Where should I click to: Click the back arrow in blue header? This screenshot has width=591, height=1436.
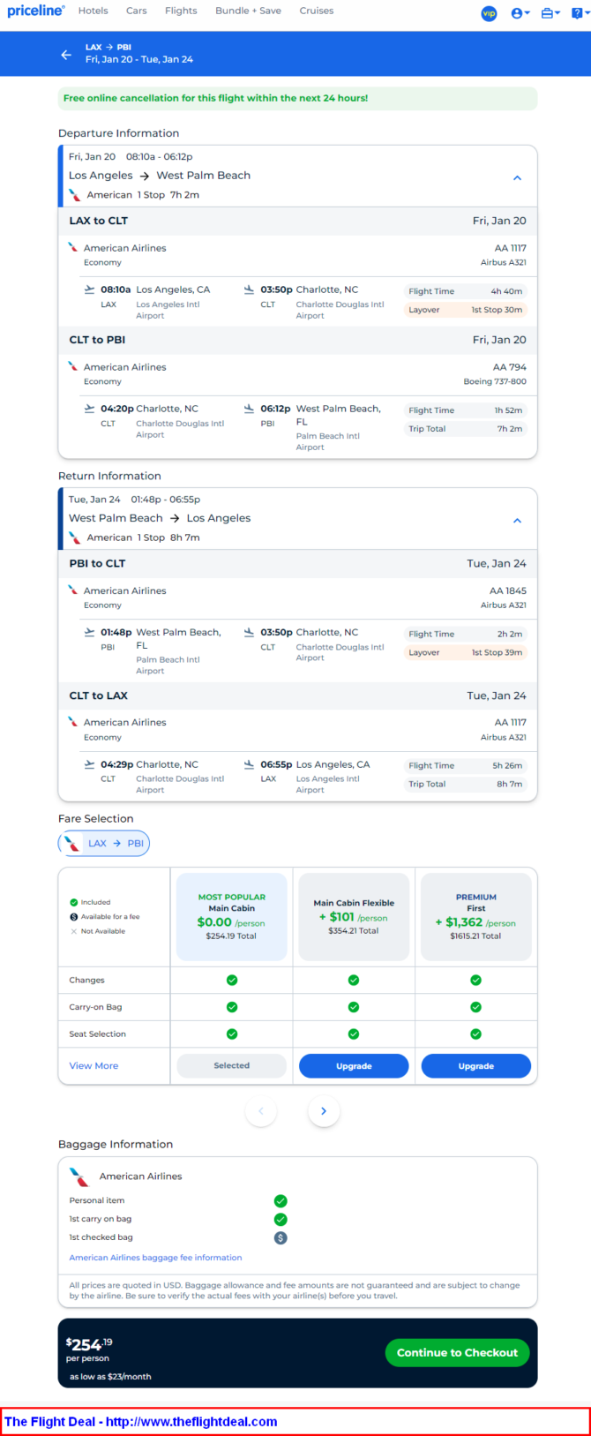66,55
